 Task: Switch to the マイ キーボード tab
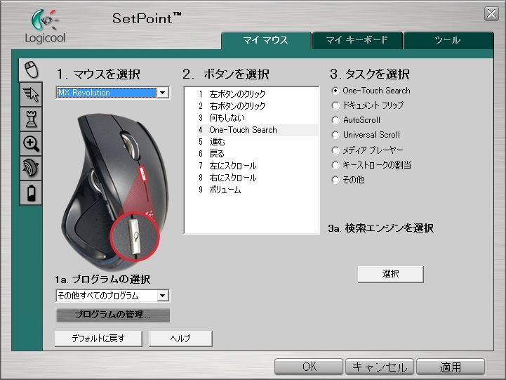pos(357,40)
